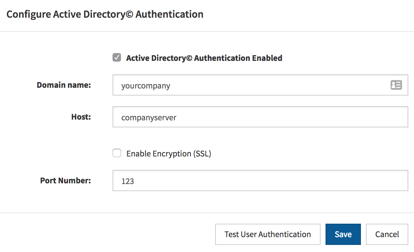The width and height of the screenshot is (414, 252).
Task: Click the Host: label
Action: click(81, 117)
